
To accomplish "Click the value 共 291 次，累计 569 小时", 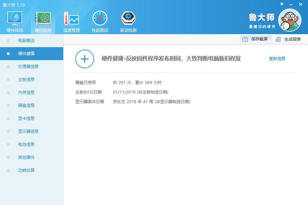I will [137, 83].
